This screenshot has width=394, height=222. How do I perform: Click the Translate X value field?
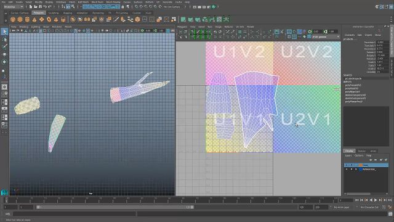(383, 43)
